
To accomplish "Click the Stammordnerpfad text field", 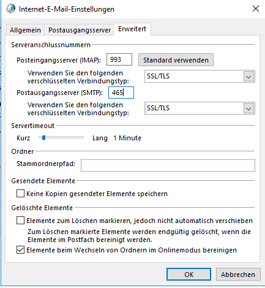I will pos(168,165).
